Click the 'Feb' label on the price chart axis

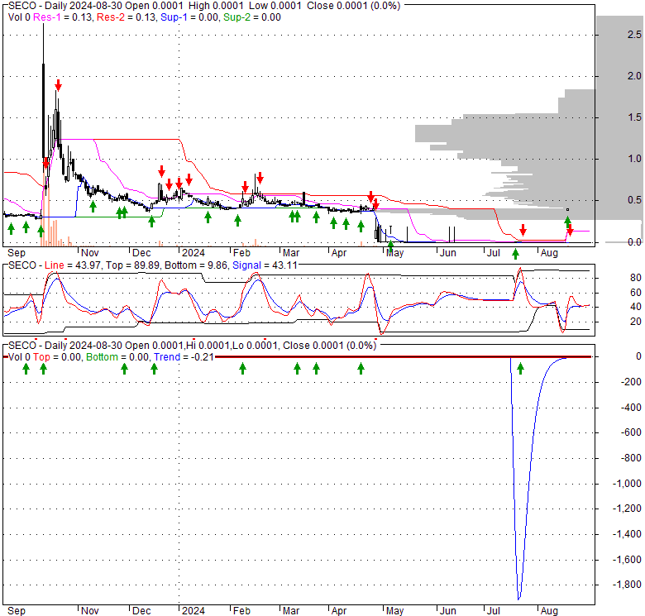[241, 252]
